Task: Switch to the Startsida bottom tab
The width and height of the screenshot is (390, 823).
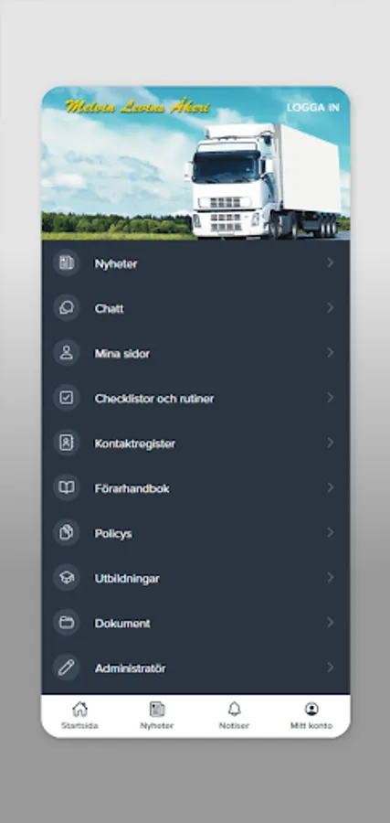Action: point(79,716)
